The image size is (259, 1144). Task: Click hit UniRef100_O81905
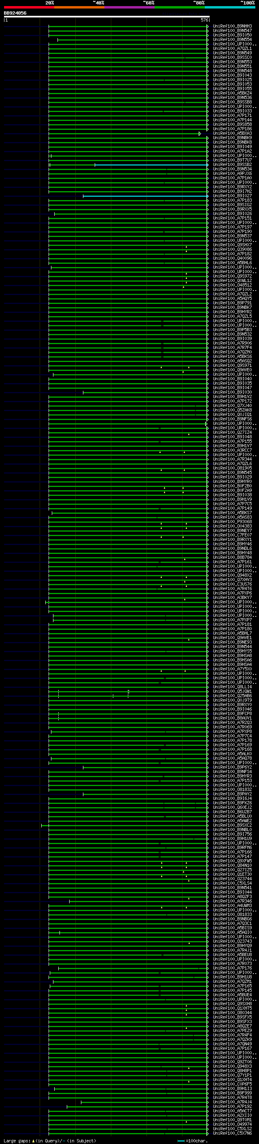pos(232,468)
